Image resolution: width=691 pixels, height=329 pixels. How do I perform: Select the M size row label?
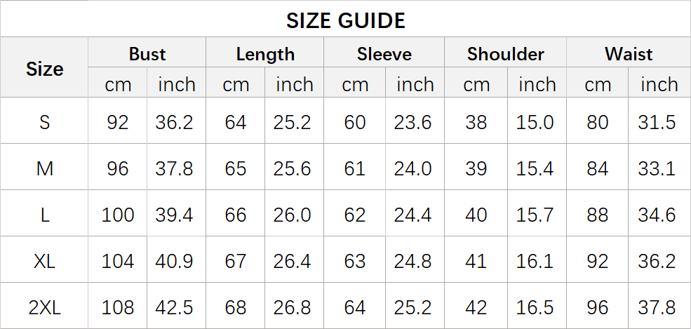click(x=44, y=168)
